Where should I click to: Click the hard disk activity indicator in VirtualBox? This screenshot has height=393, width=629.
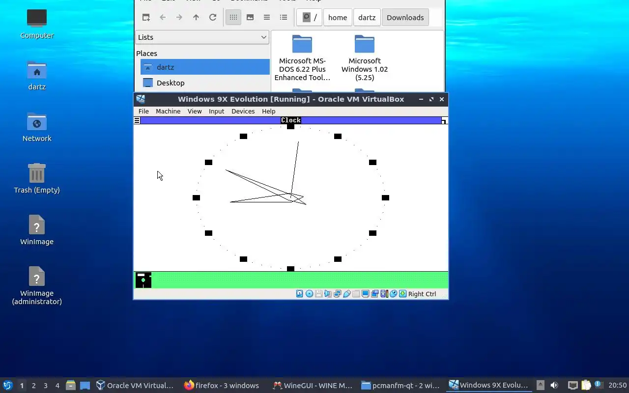click(x=300, y=294)
